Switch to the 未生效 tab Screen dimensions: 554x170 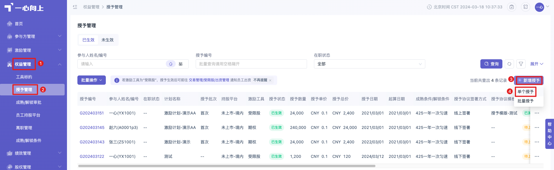tap(108, 40)
